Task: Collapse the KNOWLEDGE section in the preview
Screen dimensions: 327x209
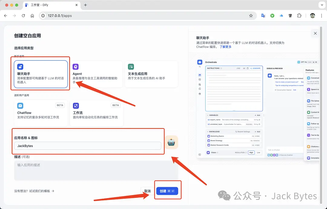Action: [207, 132]
